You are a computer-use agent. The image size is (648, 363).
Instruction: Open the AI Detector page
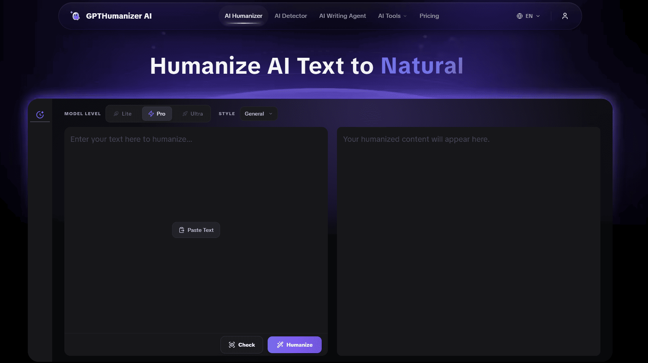[291, 16]
